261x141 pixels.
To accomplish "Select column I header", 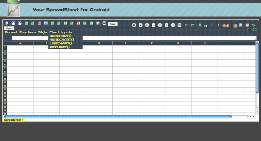I will pos(231,43).
